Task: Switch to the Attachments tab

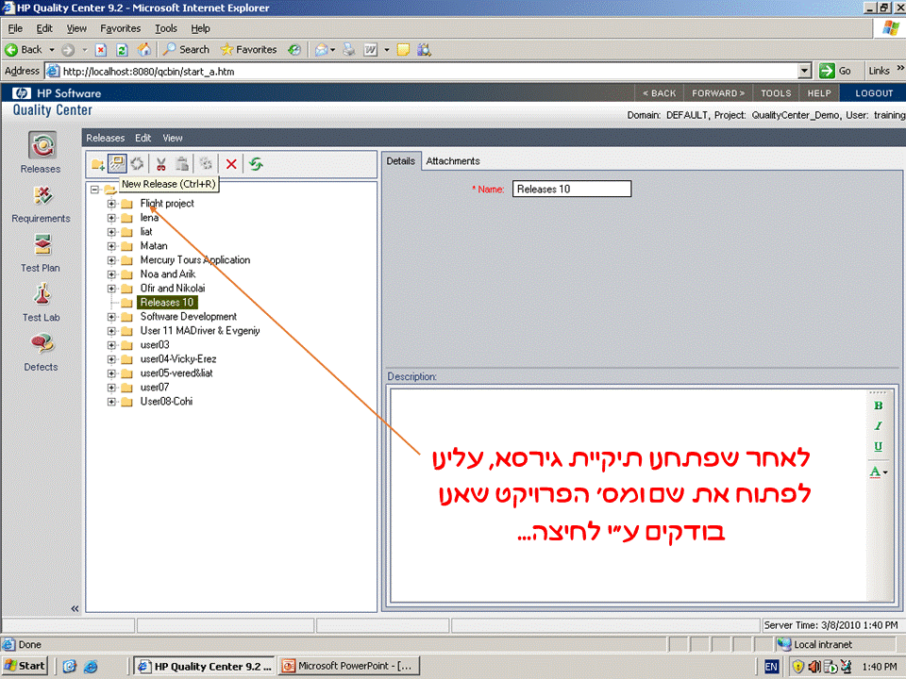Action: tap(453, 161)
